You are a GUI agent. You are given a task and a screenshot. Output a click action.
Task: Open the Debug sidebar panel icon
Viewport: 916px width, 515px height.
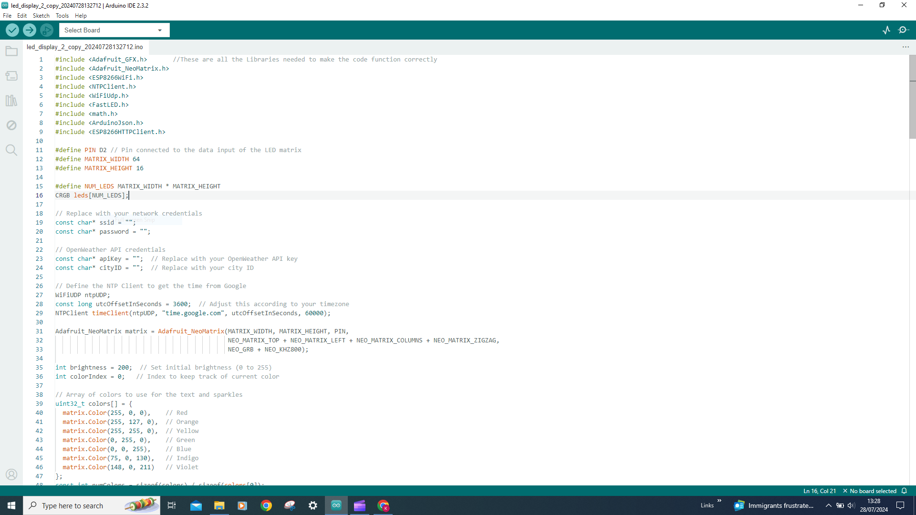click(x=11, y=125)
